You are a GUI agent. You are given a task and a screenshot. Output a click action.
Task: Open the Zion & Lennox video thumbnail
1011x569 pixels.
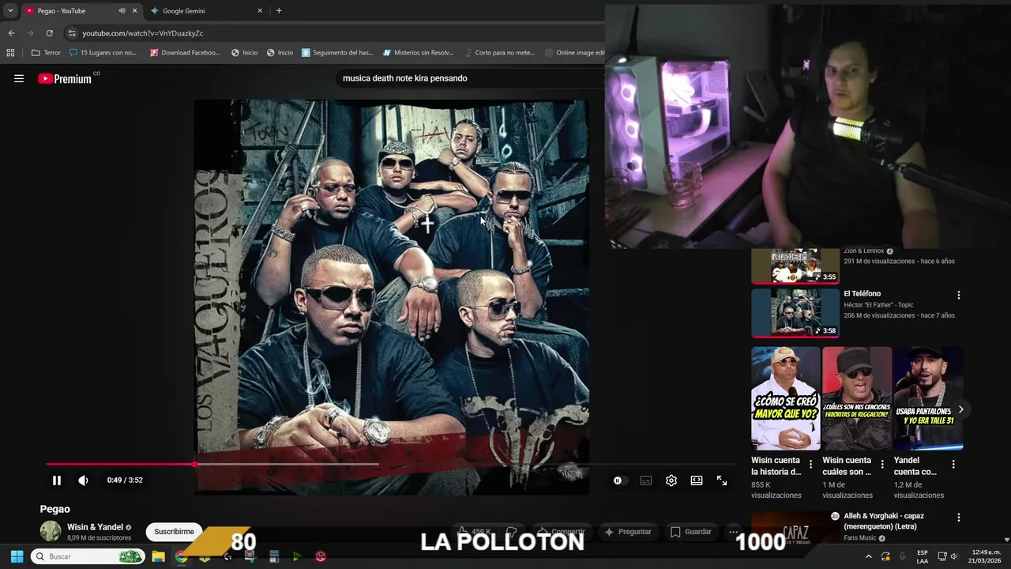pos(795,266)
